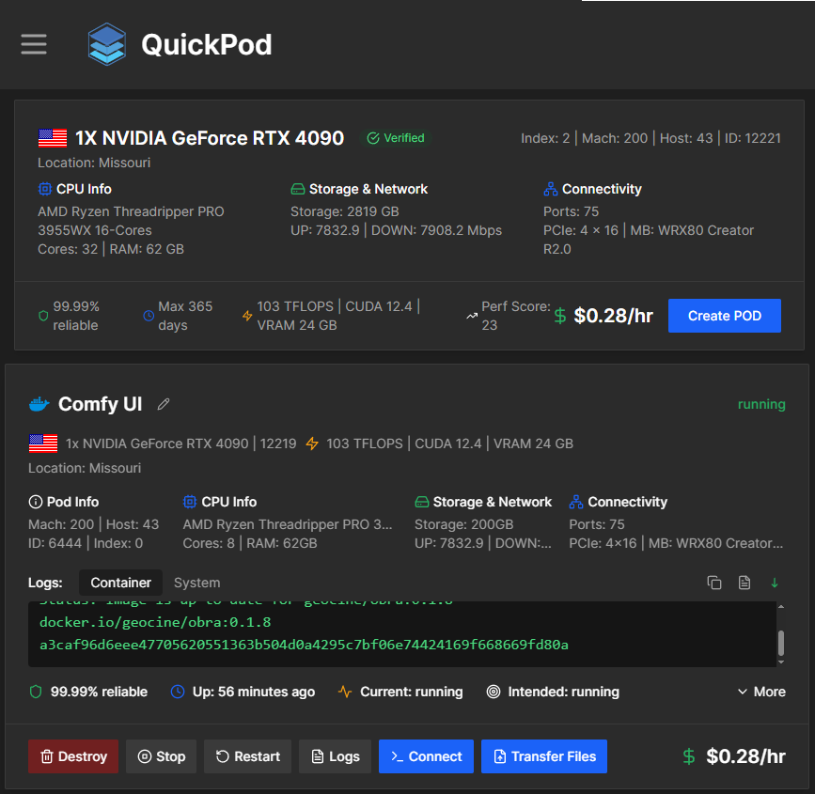Image resolution: width=815 pixels, height=794 pixels.
Task: Click the US flag beside RTX 4090 listing title
Action: tap(53, 138)
